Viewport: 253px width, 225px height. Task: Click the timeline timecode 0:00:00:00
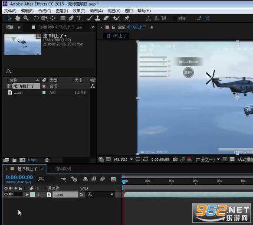tap(19, 177)
